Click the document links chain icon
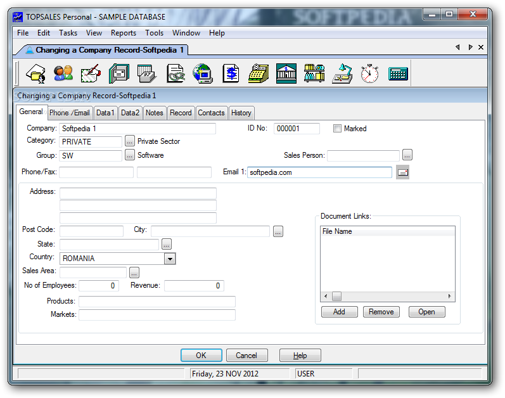 coord(176,74)
